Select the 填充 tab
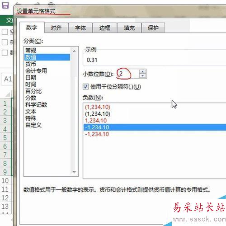 129,28
